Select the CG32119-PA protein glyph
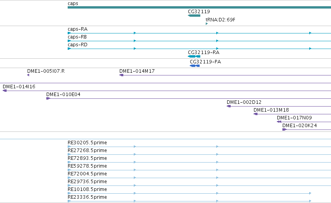Screen dimensions: 331x203 pyautogui.click(x=194, y=66)
